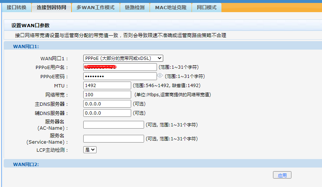Click the 单位:Mbps bandwidth hint text
Image resolution: width=322 pixels, height=187 pixels.
173,95
